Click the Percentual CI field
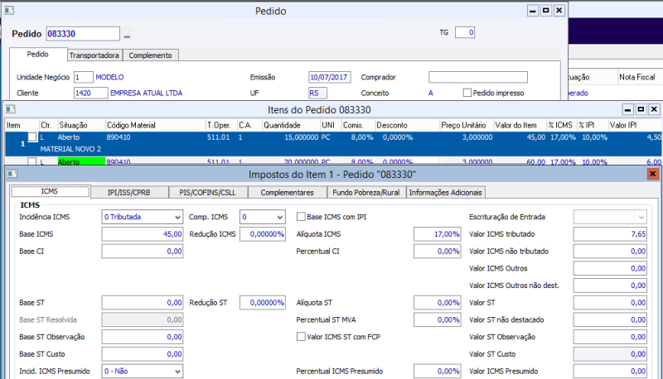This screenshot has height=379, width=663. point(438,251)
